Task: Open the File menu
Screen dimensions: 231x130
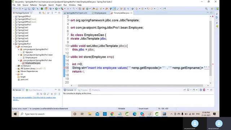Action: tap(14, 5)
